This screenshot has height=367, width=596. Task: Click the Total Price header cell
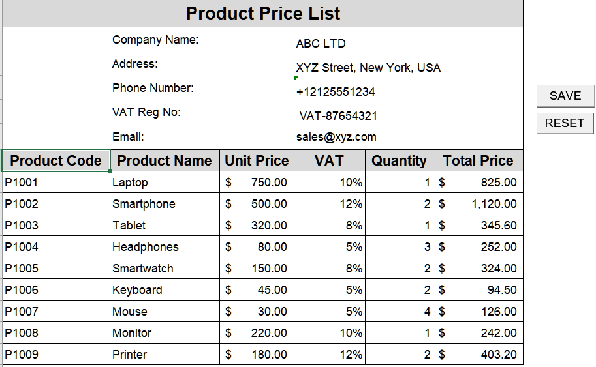click(478, 161)
